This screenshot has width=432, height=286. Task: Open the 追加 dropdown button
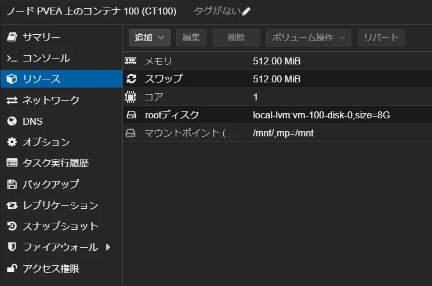click(150, 38)
